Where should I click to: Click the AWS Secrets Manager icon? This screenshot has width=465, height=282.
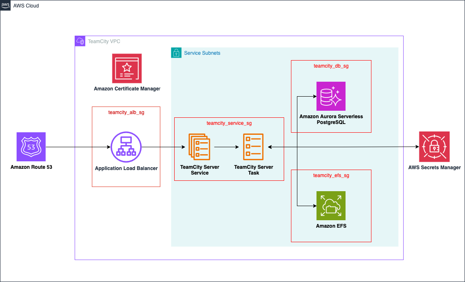(434, 146)
